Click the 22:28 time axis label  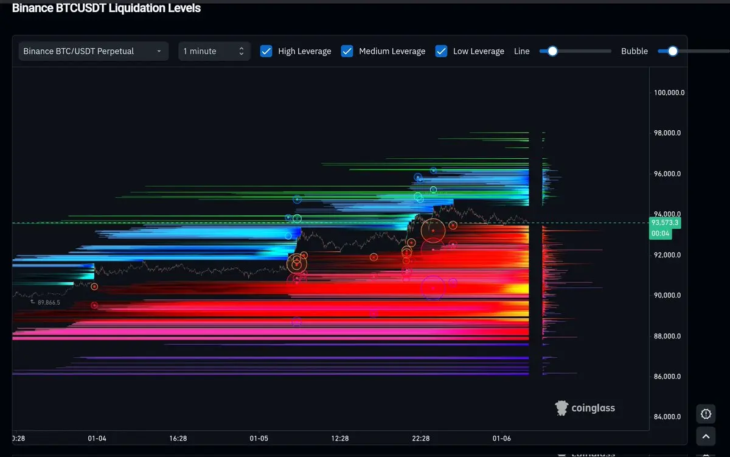[421, 438]
